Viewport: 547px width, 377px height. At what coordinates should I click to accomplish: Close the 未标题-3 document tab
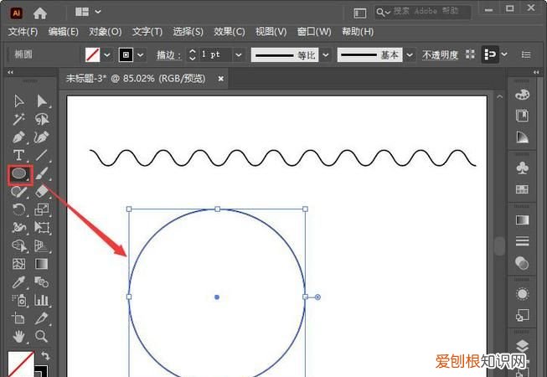221,79
